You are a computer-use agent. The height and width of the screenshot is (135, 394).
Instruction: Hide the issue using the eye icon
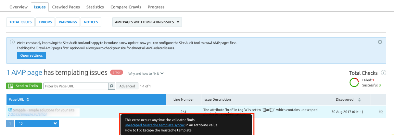point(381,112)
